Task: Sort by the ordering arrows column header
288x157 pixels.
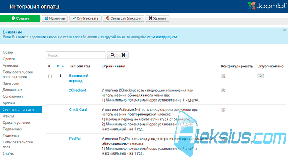Action: pos(58,66)
